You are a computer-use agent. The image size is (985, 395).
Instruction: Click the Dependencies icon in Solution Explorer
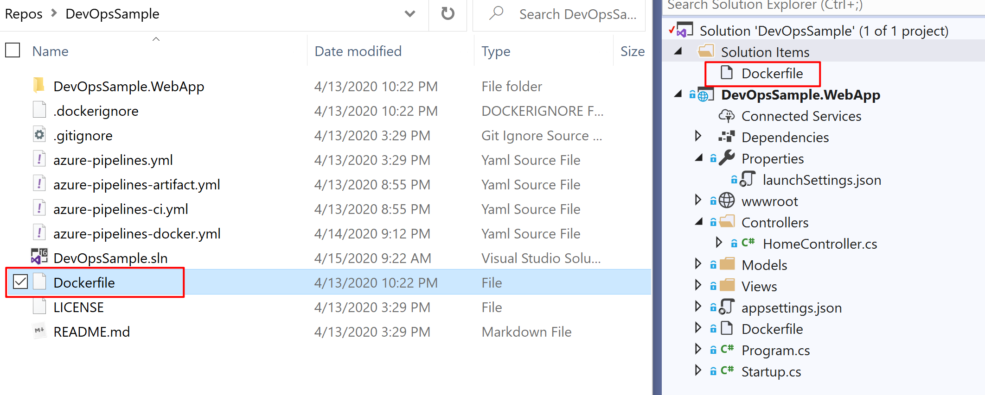[727, 137]
